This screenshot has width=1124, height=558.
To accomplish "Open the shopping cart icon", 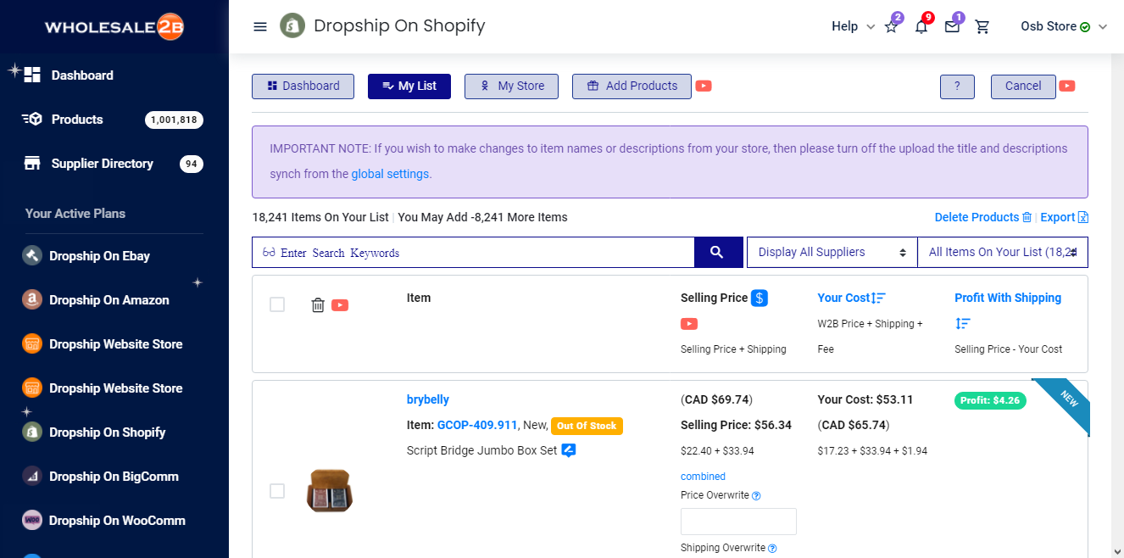I will 982,26.
